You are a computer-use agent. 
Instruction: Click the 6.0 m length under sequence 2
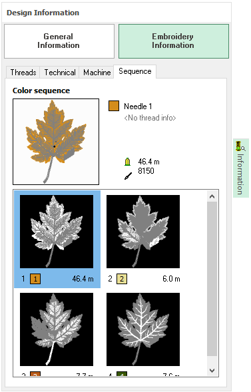pos(171,279)
